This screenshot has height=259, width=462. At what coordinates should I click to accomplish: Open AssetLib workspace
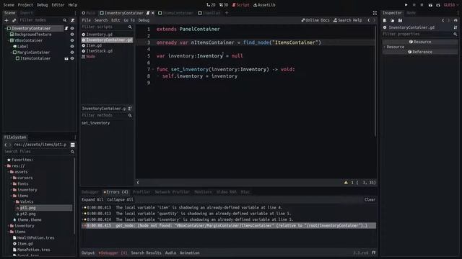264,5
